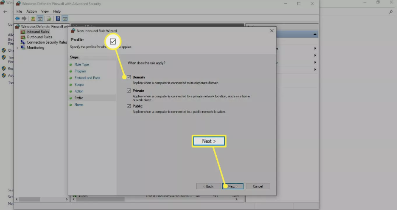Uncheck the Private profile checkbox
The width and height of the screenshot is (397, 210).
(x=129, y=91)
